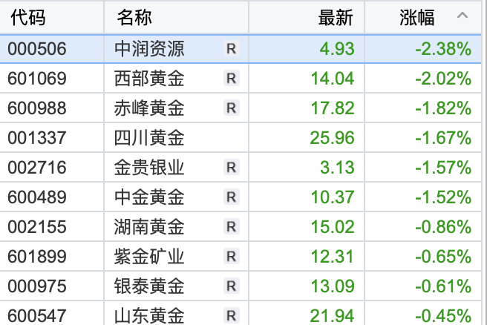This screenshot has height=325, width=487.
Task: Select stock code 600988
Action: pyautogui.click(x=37, y=108)
